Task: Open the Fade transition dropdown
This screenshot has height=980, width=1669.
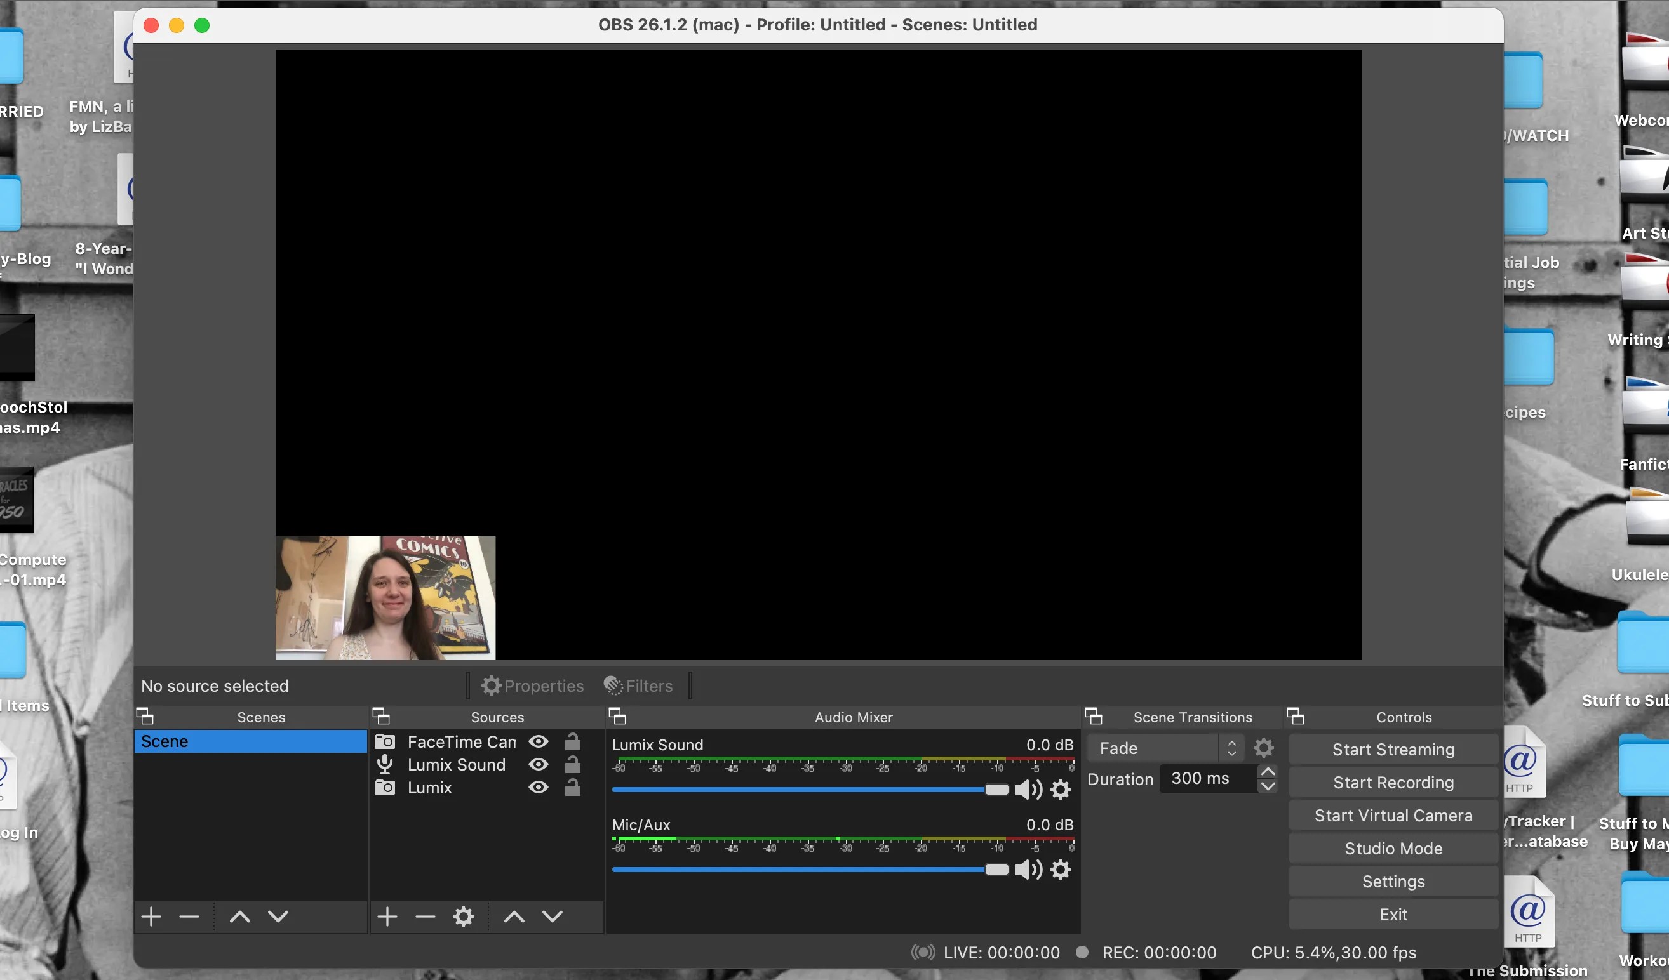Action: tap(1164, 748)
